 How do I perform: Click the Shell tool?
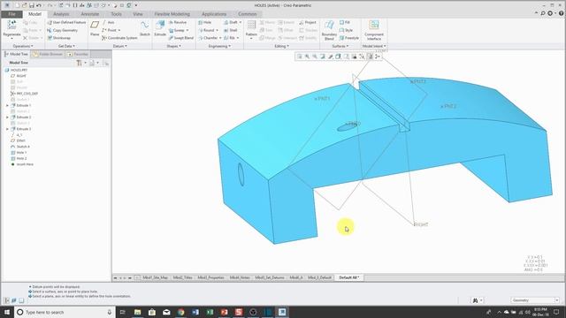pyautogui.click(x=230, y=30)
